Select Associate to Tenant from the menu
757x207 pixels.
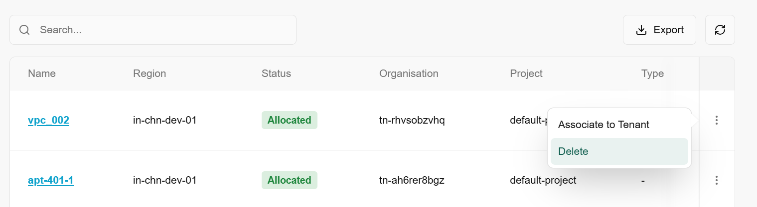604,125
